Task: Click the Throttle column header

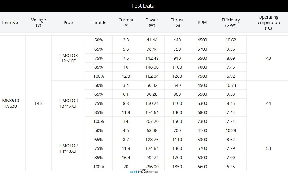Action: 98,23
